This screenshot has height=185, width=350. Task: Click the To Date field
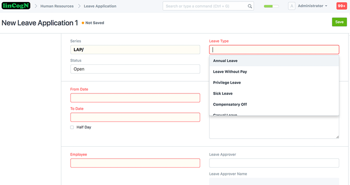(x=135, y=117)
